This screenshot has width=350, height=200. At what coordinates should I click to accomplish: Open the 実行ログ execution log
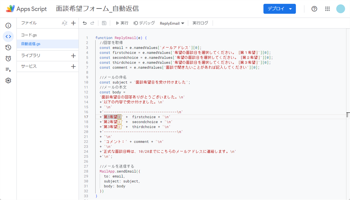(200, 23)
